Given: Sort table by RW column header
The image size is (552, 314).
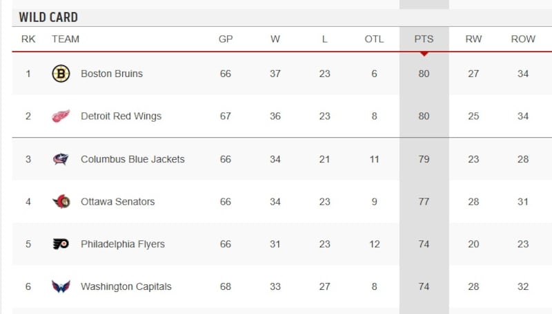Looking at the screenshot, I should [473, 39].
